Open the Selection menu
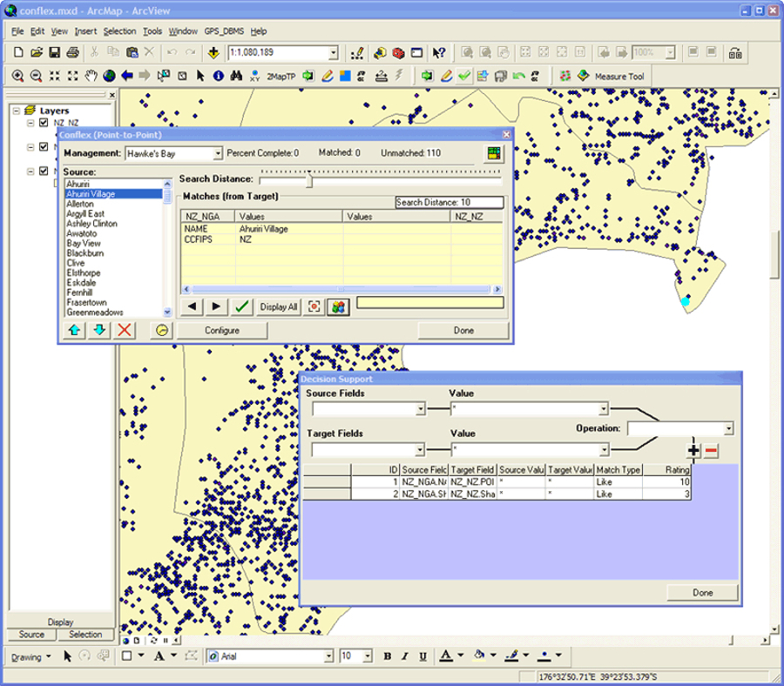The image size is (784, 686). click(x=119, y=31)
